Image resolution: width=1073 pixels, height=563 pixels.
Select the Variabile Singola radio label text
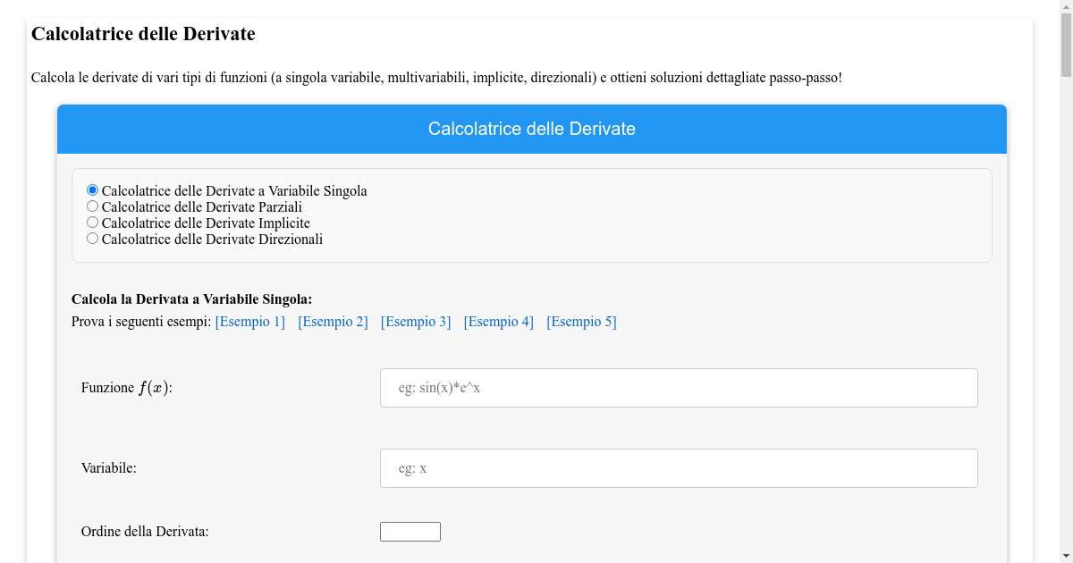(234, 189)
